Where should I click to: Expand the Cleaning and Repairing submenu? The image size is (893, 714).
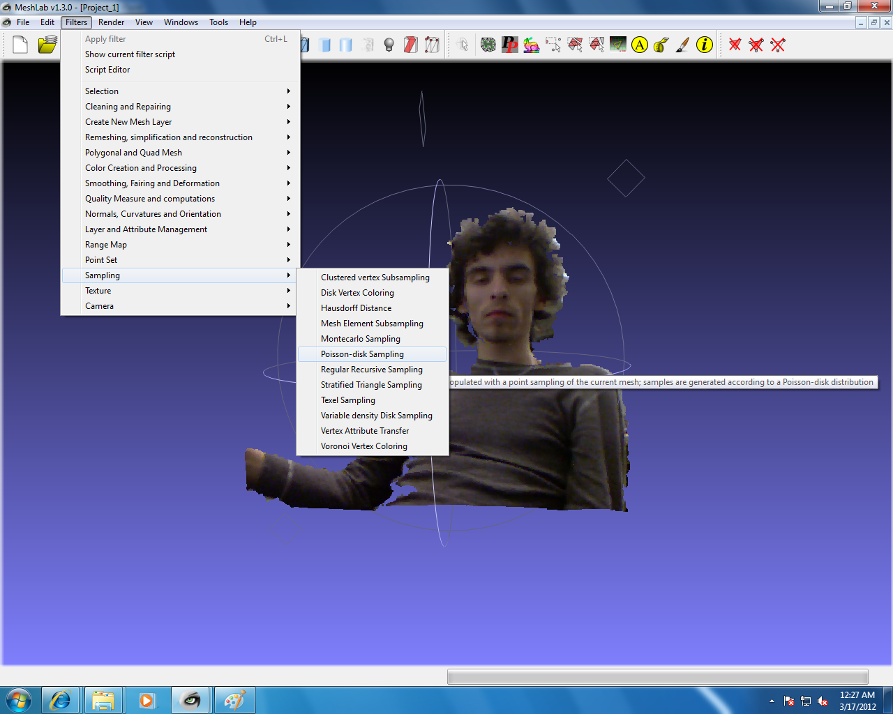click(x=181, y=107)
